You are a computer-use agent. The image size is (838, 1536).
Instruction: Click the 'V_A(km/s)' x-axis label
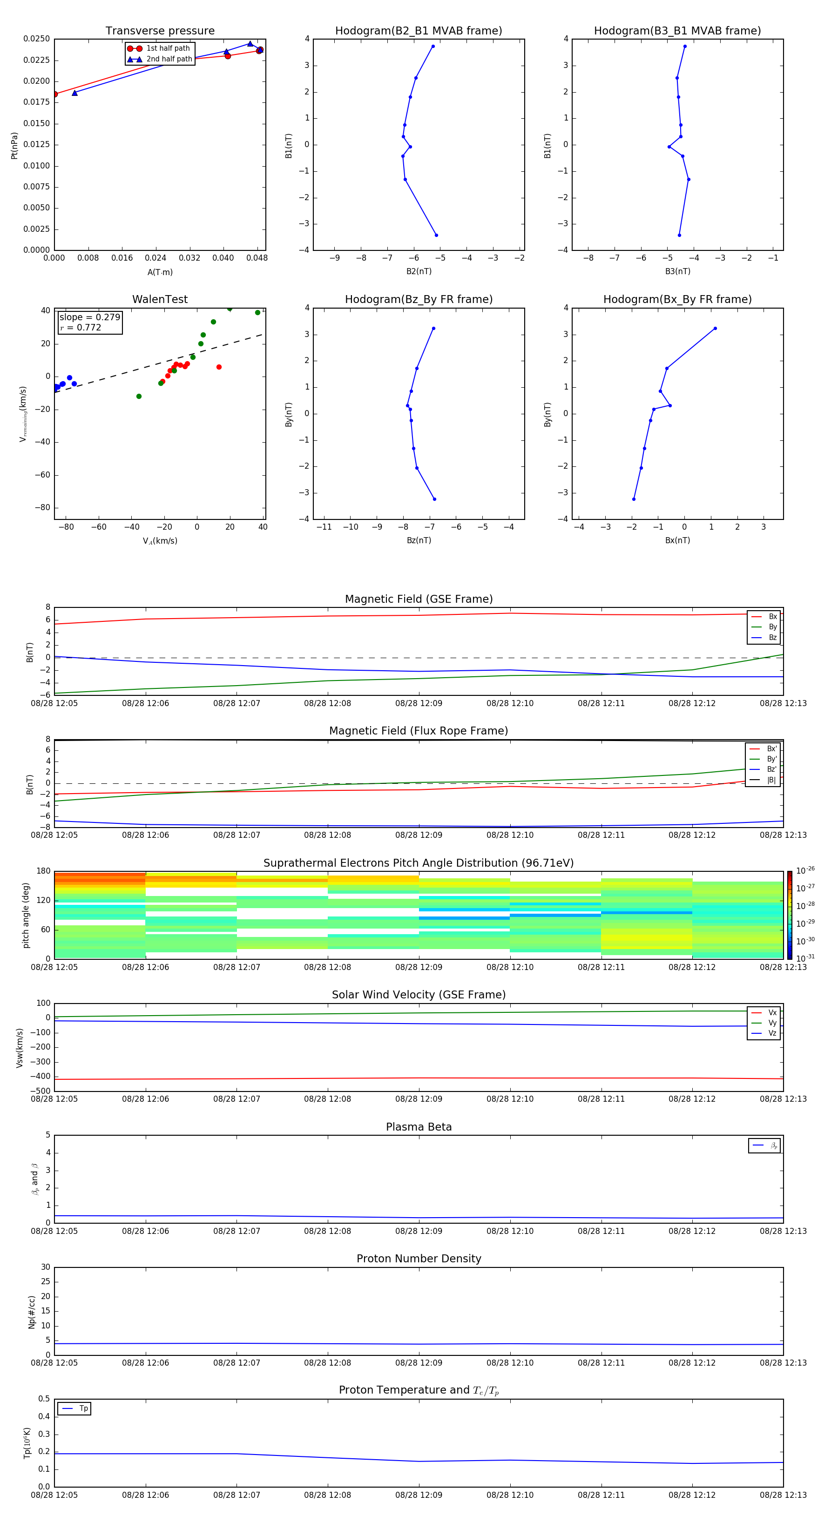160,541
